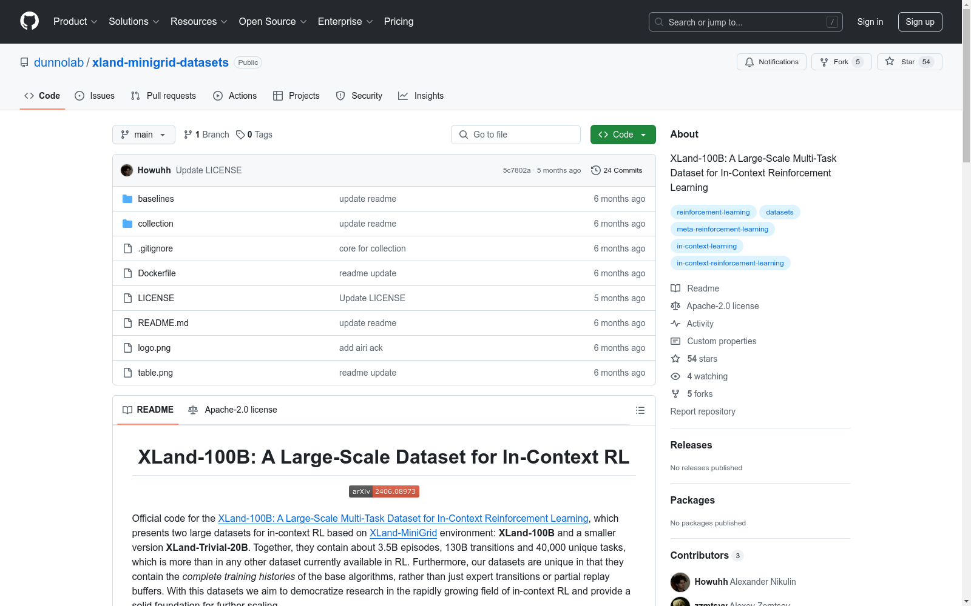Expand the Enterprise menu

point(345,22)
